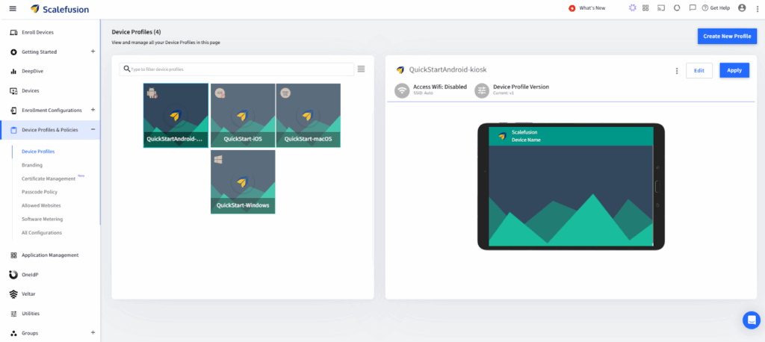Viewport: 765px width, 342px height.
Task: Open three-dot options for QuickStartAndroid-kiosk
Action: (677, 71)
